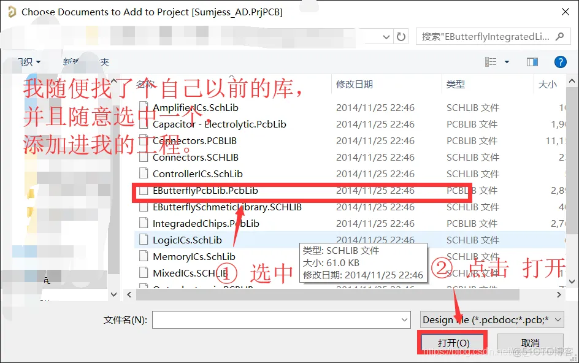Viewport: 579px width, 363px height.
Task: Select the ControllerICs.SchLib file
Action: 197,174
